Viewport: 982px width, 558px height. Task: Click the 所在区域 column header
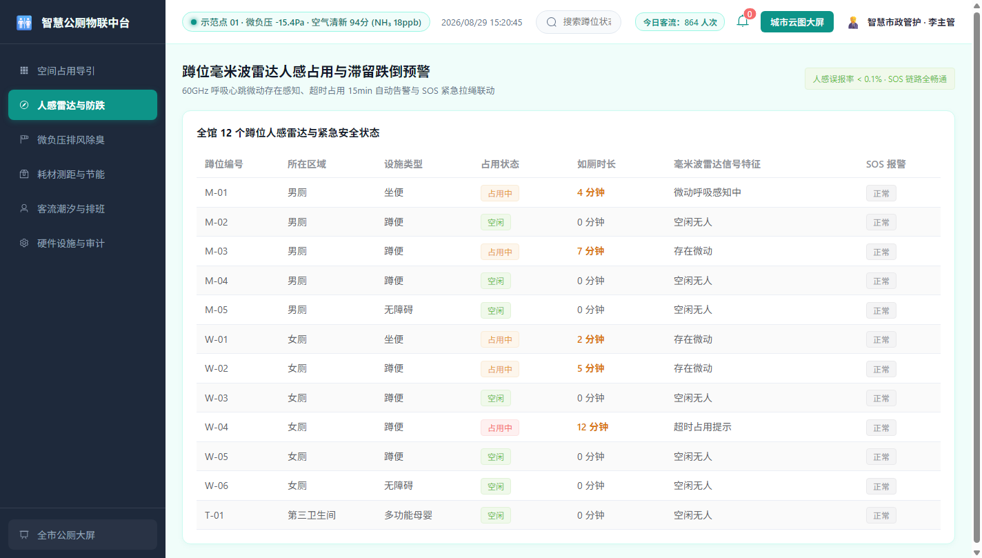306,164
